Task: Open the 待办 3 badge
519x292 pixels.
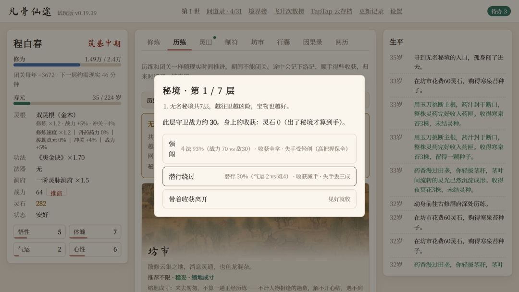Action: coord(498,11)
